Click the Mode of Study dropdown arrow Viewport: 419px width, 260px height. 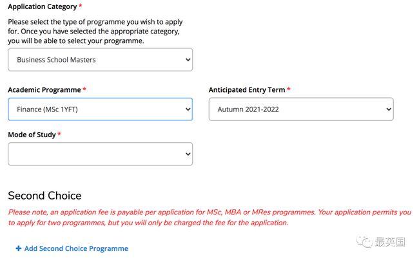pyautogui.click(x=188, y=154)
